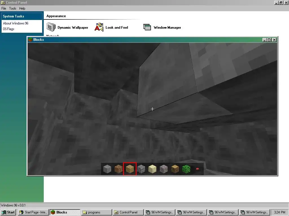Switch to Blocks taskbar button
289x216 pixels.
pyautogui.click(x=65, y=212)
